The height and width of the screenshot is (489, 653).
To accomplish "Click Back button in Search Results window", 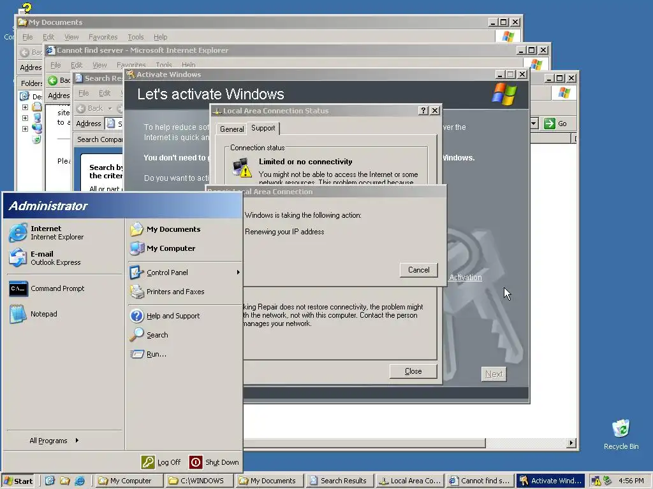I will (x=89, y=108).
